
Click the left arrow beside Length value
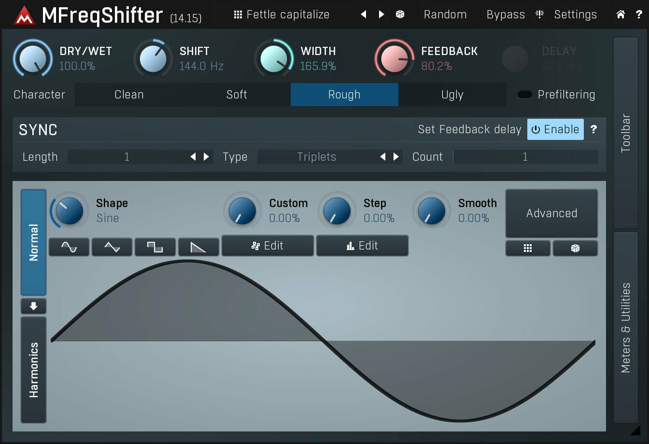pyautogui.click(x=192, y=156)
